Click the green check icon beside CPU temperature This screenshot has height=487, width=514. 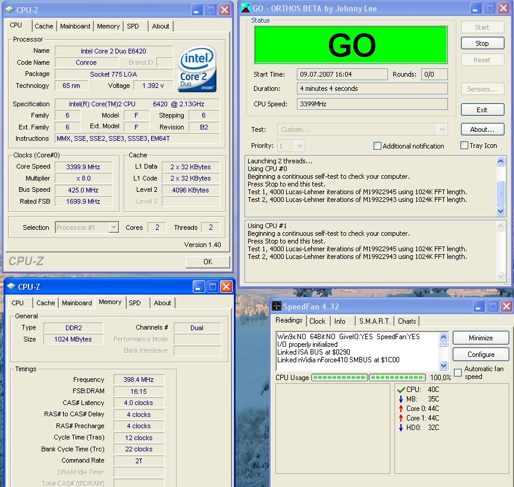401,390
